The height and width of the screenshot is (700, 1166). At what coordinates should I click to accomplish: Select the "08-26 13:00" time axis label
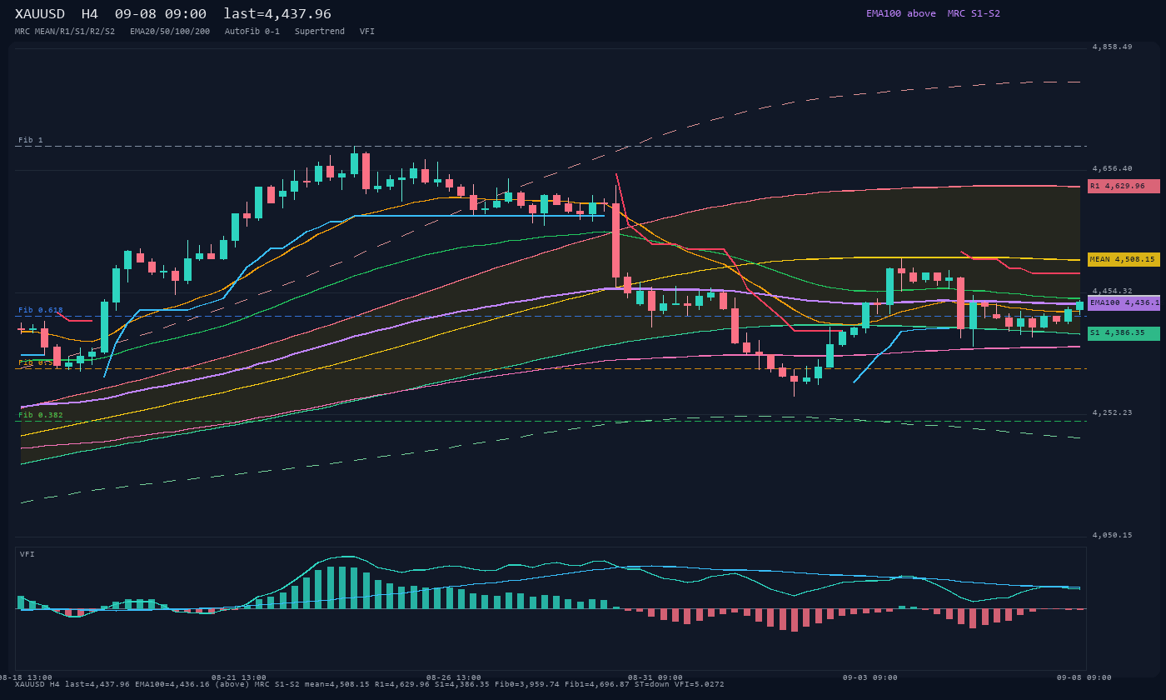(x=454, y=677)
